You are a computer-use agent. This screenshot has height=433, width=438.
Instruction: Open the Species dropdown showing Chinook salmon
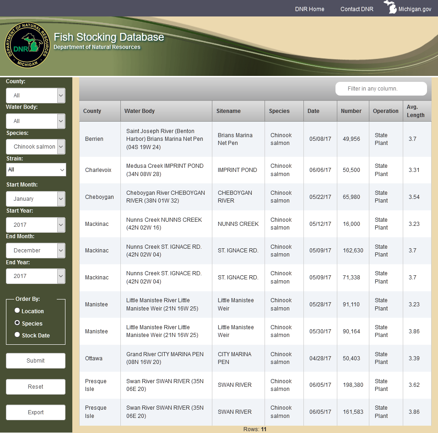36,147
